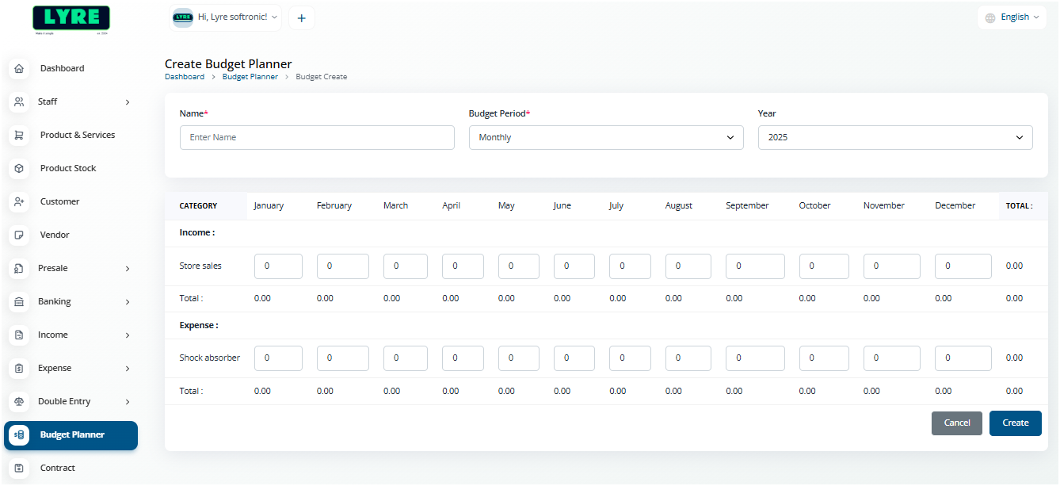
Task: Open the English language selector
Action: pyautogui.click(x=1012, y=17)
